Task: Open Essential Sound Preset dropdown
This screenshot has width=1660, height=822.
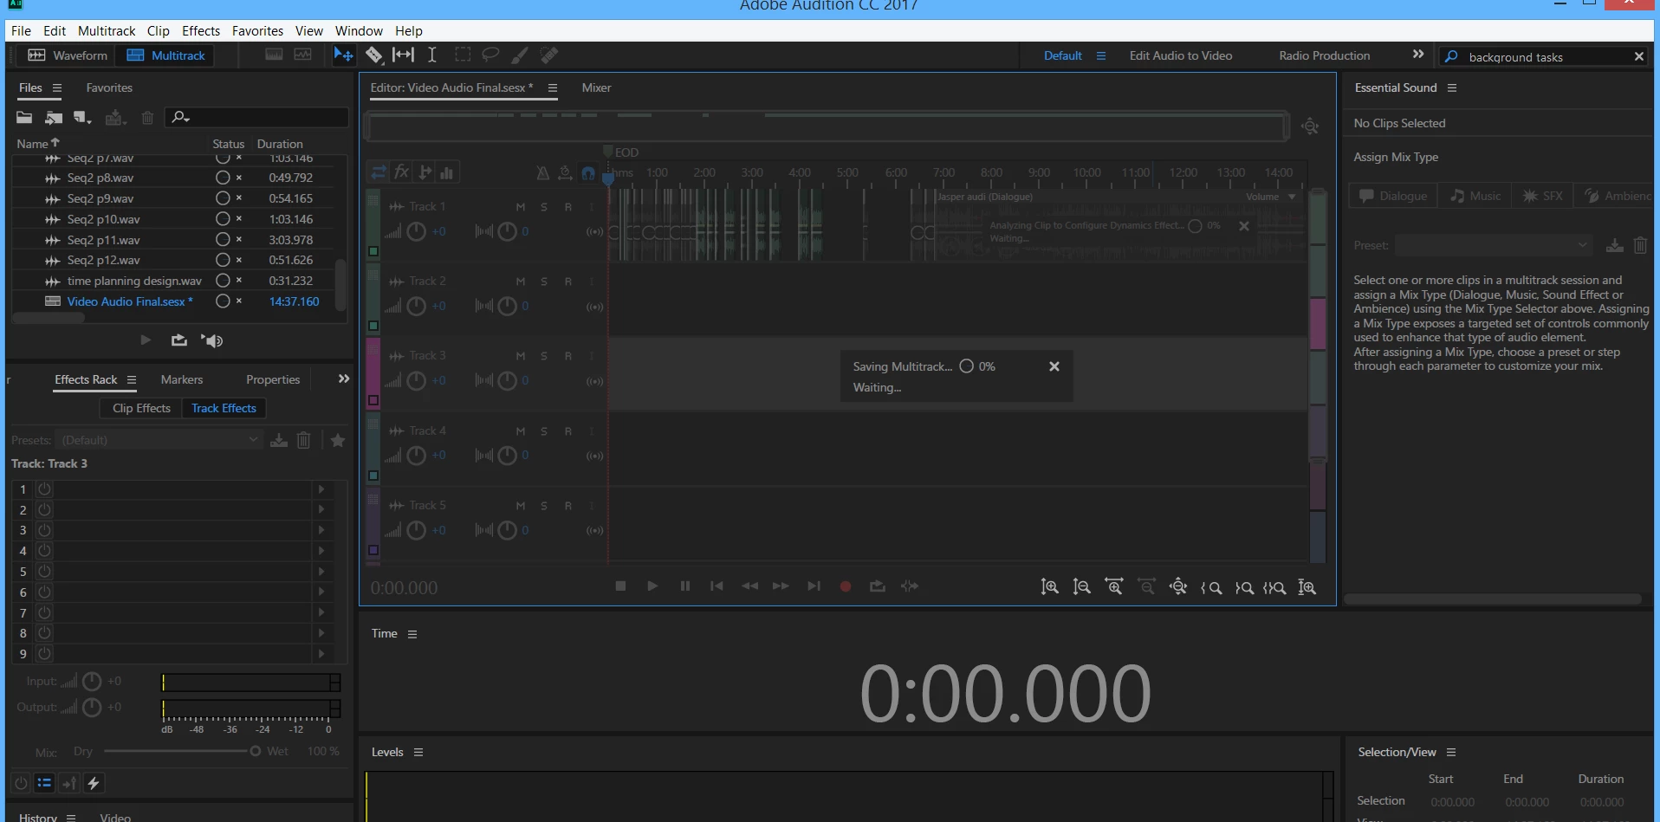Action: [x=1495, y=245]
